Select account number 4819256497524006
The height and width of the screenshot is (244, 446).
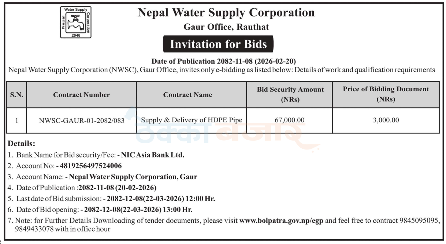pyautogui.click(x=89, y=166)
